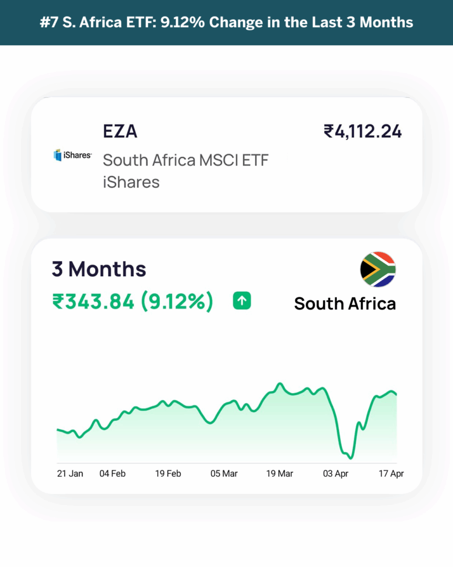Select the 17 Apr axis marker
This screenshot has width=453, height=567.
pos(391,474)
